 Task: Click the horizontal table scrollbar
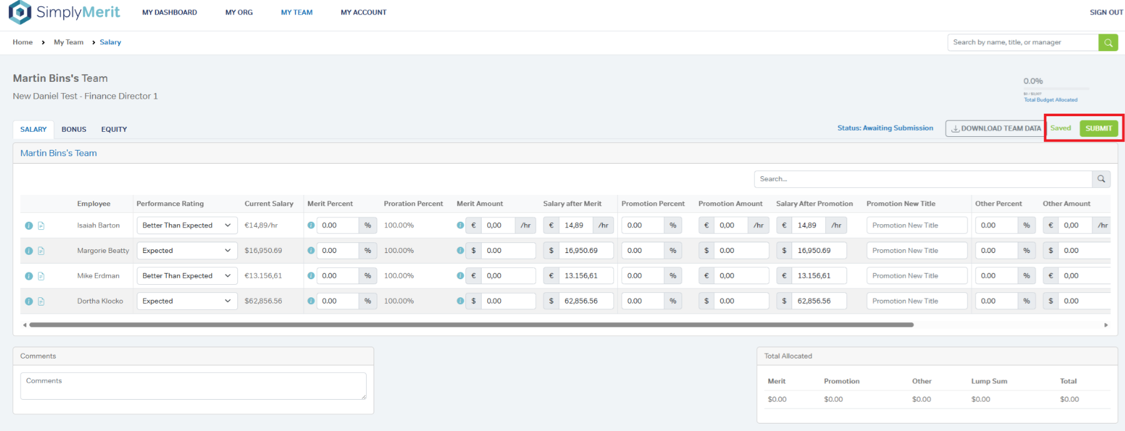pos(471,325)
